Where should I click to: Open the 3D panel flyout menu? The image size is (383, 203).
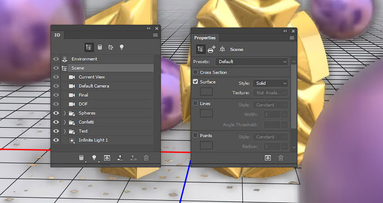point(155,35)
